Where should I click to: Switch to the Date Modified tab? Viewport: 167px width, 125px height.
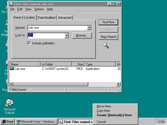pos(46,18)
